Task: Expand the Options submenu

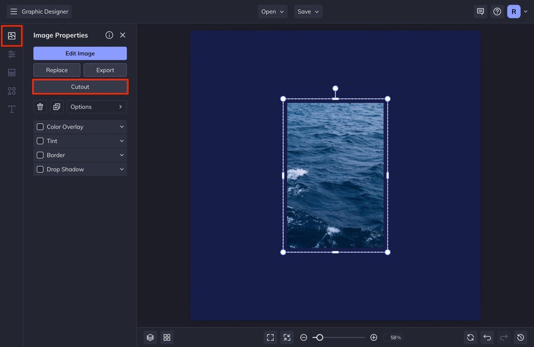Action: click(97, 107)
